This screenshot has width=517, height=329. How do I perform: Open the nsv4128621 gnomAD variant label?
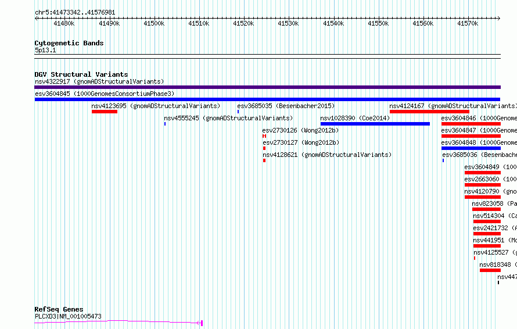pos(327,155)
